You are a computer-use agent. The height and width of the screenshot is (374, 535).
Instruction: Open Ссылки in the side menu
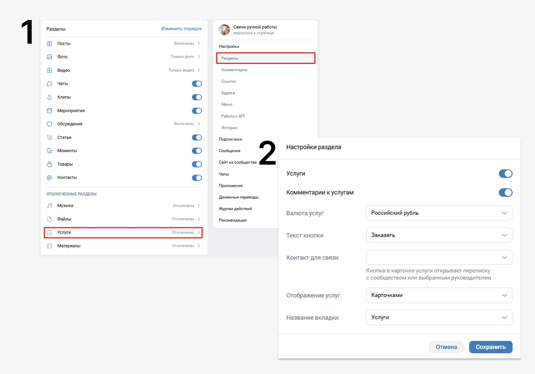[229, 81]
